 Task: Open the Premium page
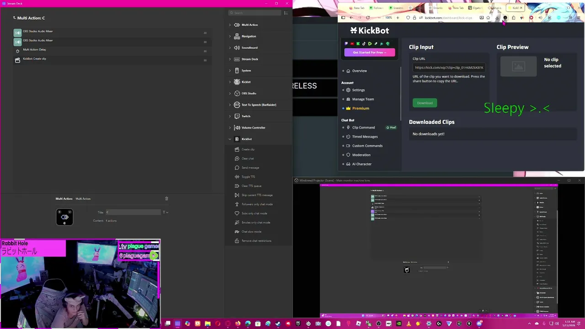click(361, 108)
